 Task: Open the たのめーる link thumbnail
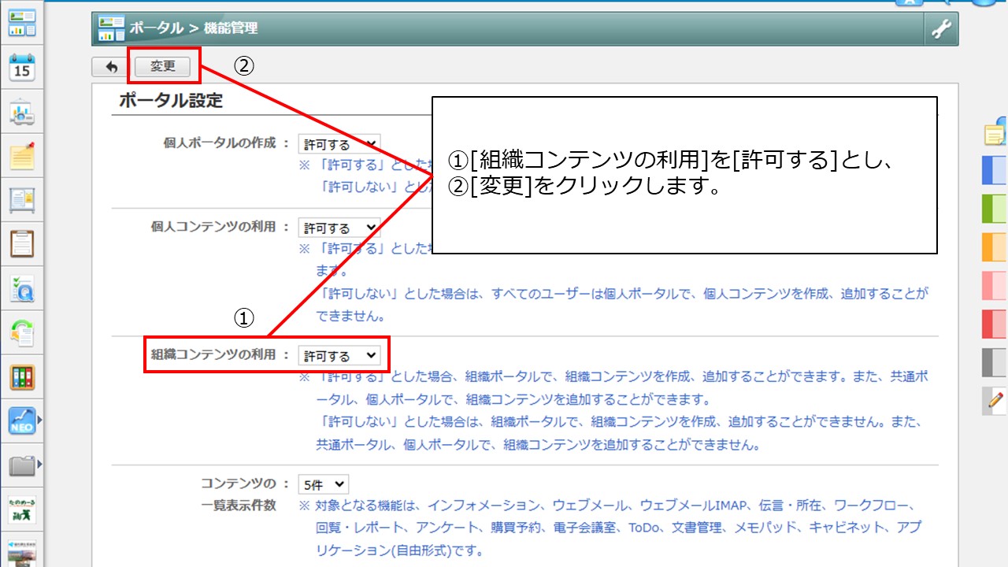click(x=22, y=510)
